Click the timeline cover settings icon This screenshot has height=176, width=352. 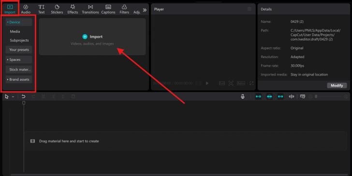coord(303,97)
